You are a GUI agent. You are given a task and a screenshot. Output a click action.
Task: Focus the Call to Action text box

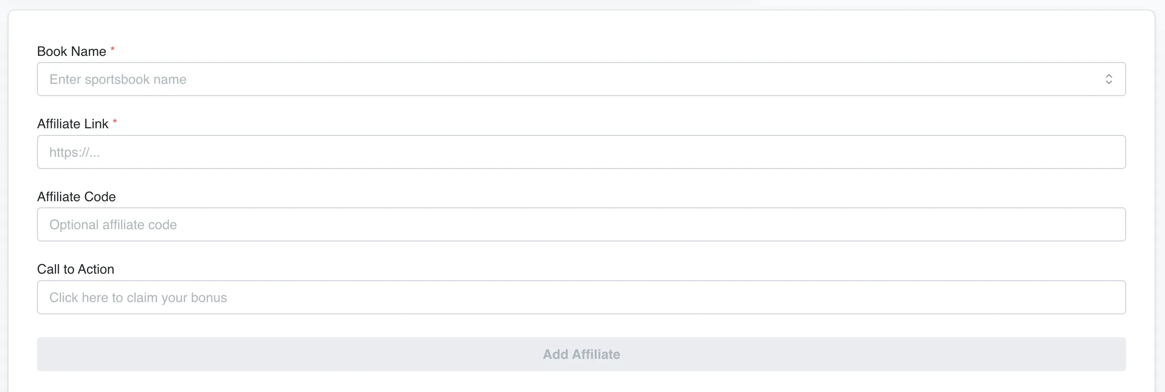pyautogui.click(x=581, y=297)
